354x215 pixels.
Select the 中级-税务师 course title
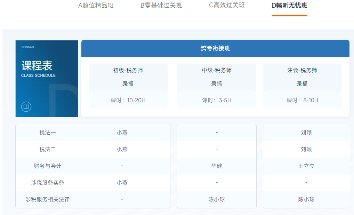[x=217, y=70]
